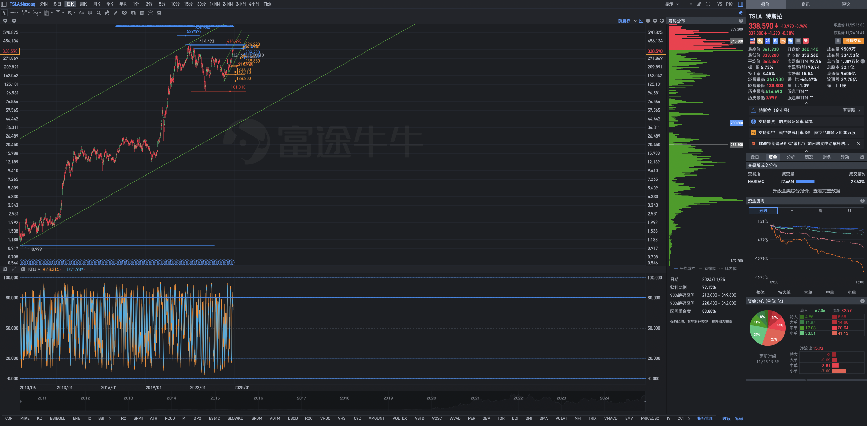The height and width of the screenshot is (426, 867).
Task: Click the XY axis scale icon
Action: pyautogui.click(x=641, y=21)
